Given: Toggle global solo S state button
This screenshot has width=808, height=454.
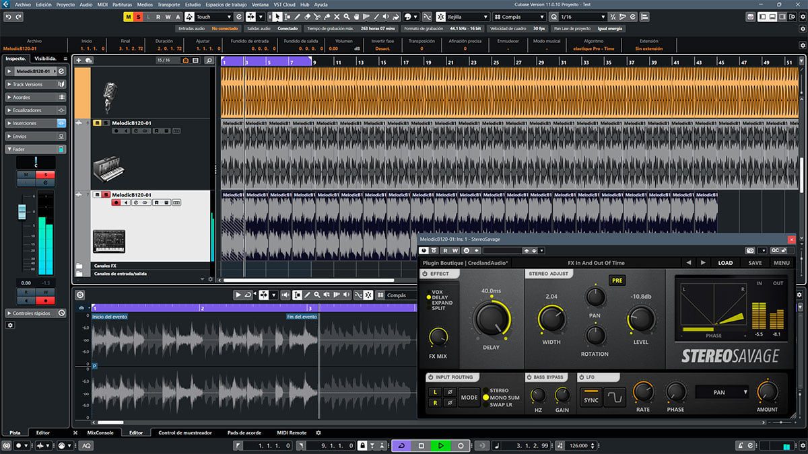Looking at the screenshot, I should pos(138,16).
